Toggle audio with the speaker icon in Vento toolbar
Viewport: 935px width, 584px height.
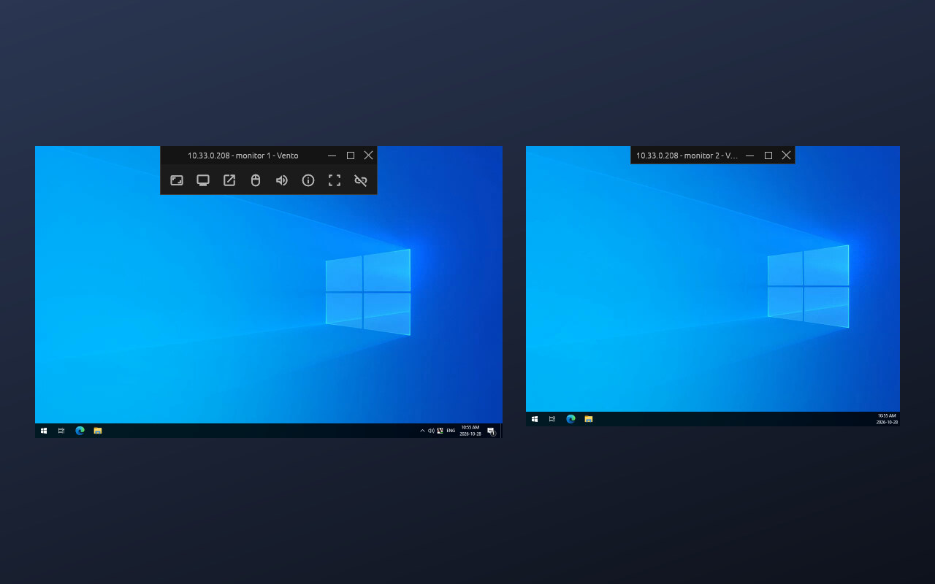[x=282, y=180]
